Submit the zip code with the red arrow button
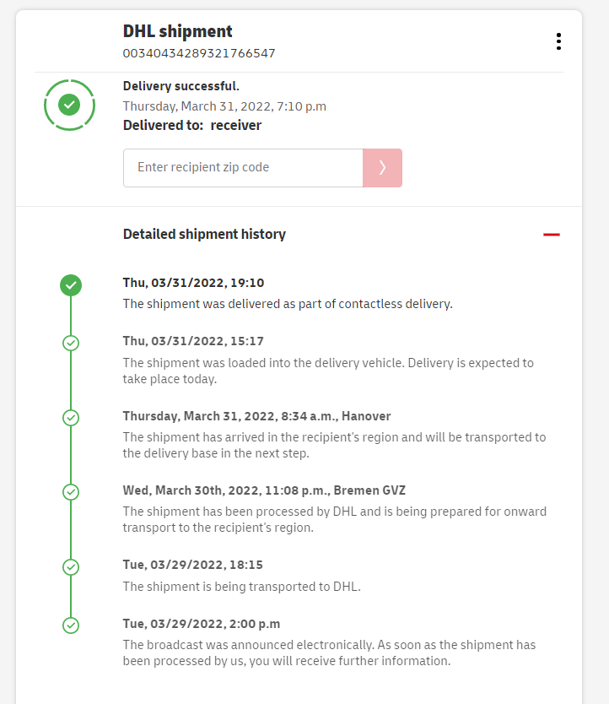609x704 pixels. pyautogui.click(x=382, y=168)
